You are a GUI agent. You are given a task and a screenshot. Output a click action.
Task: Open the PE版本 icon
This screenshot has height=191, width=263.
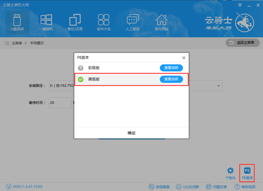click(x=247, y=173)
